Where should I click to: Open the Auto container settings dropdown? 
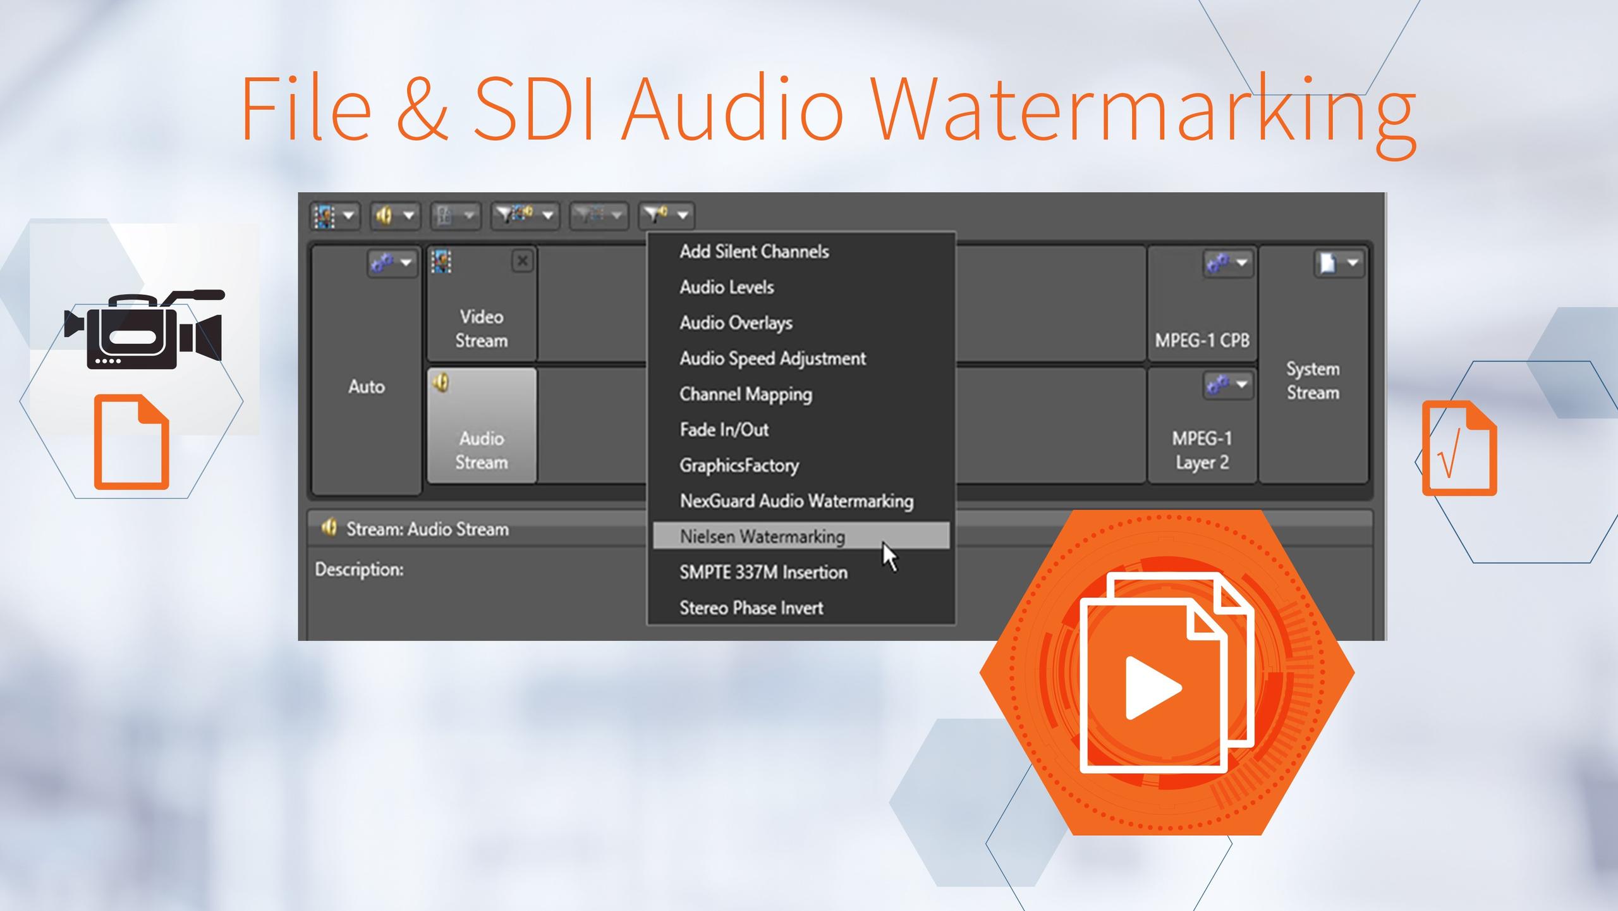tap(392, 263)
